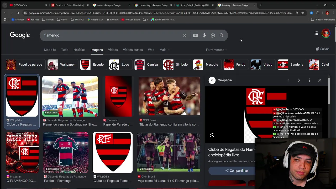Open the Google account profile picture
This screenshot has height=189, width=336.
pyautogui.click(x=326, y=33)
